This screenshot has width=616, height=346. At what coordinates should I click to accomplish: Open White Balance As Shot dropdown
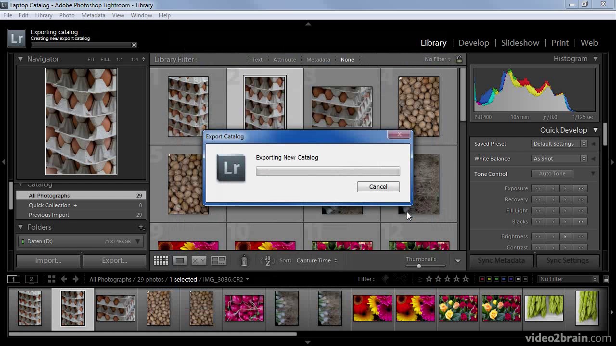559,159
